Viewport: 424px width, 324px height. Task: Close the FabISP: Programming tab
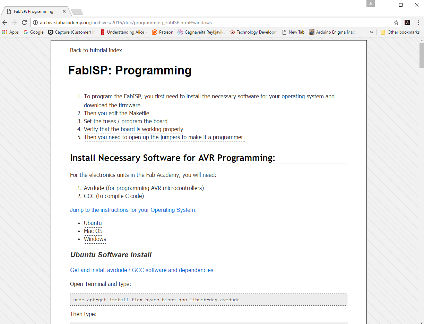(x=64, y=11)
